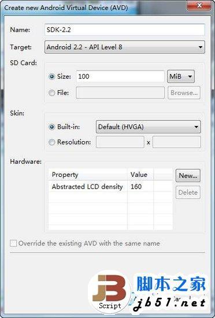Toggle Override the existing AVD checkbox
Viewport: 215px width, 318px height.
tap(13, 243)
